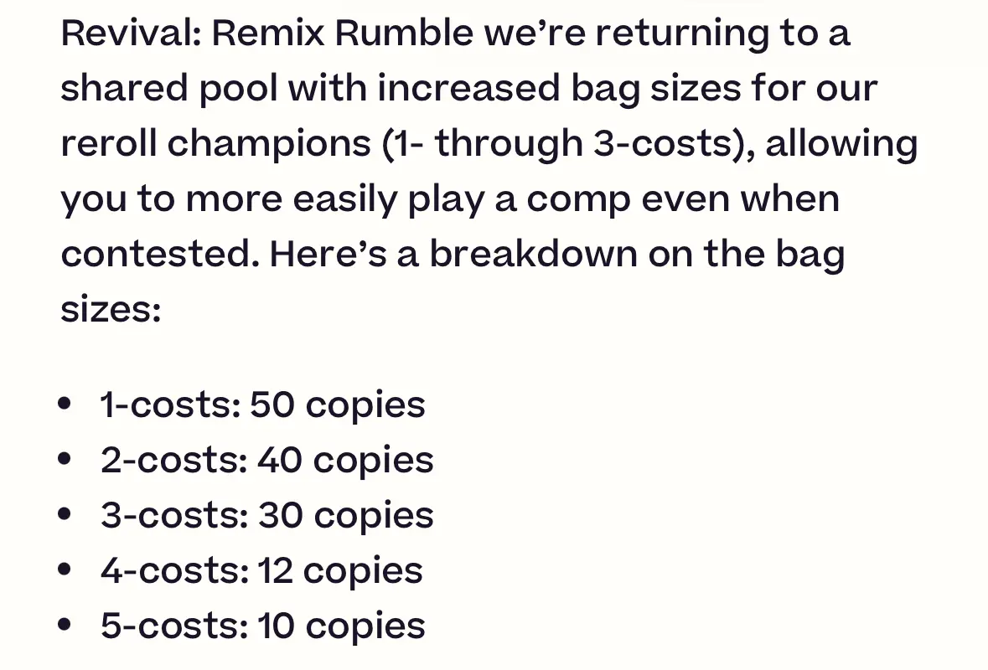The height and width of the screenshot is (670, 988).
Task: Click the phrase 'reroll champions' in the paragraph
Action: [215, 144]
